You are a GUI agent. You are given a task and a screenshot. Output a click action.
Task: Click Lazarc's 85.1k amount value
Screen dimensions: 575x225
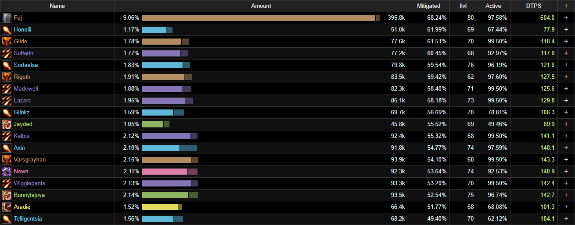(398, 101)
